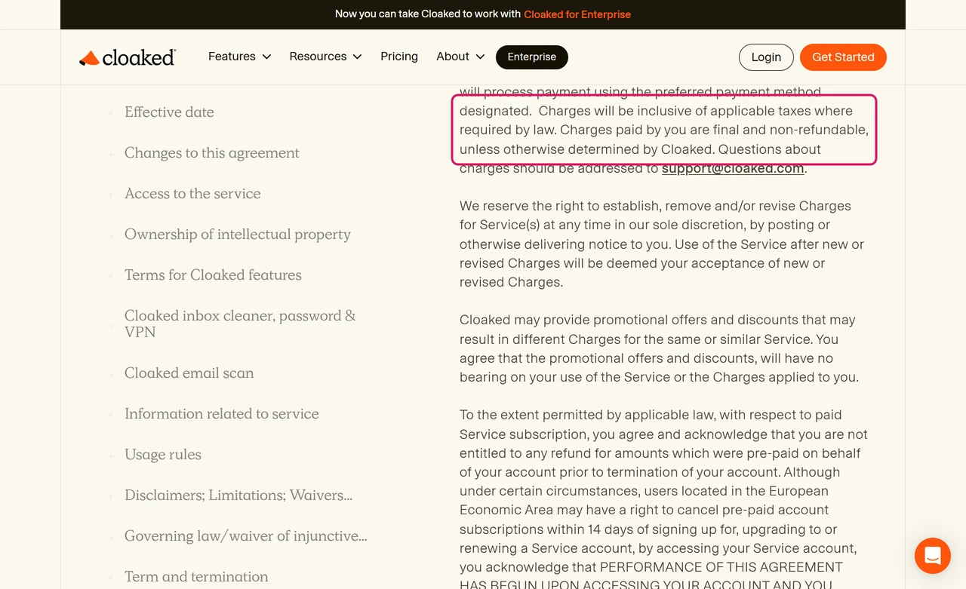The width and height of the screenshot is (966, 589).
Task: Go to Cloaked inbox cleaner, password & VPN
Action: point(240,324)
